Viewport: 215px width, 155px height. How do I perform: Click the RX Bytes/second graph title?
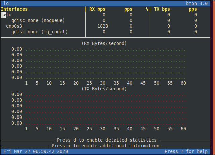point(104,43)
